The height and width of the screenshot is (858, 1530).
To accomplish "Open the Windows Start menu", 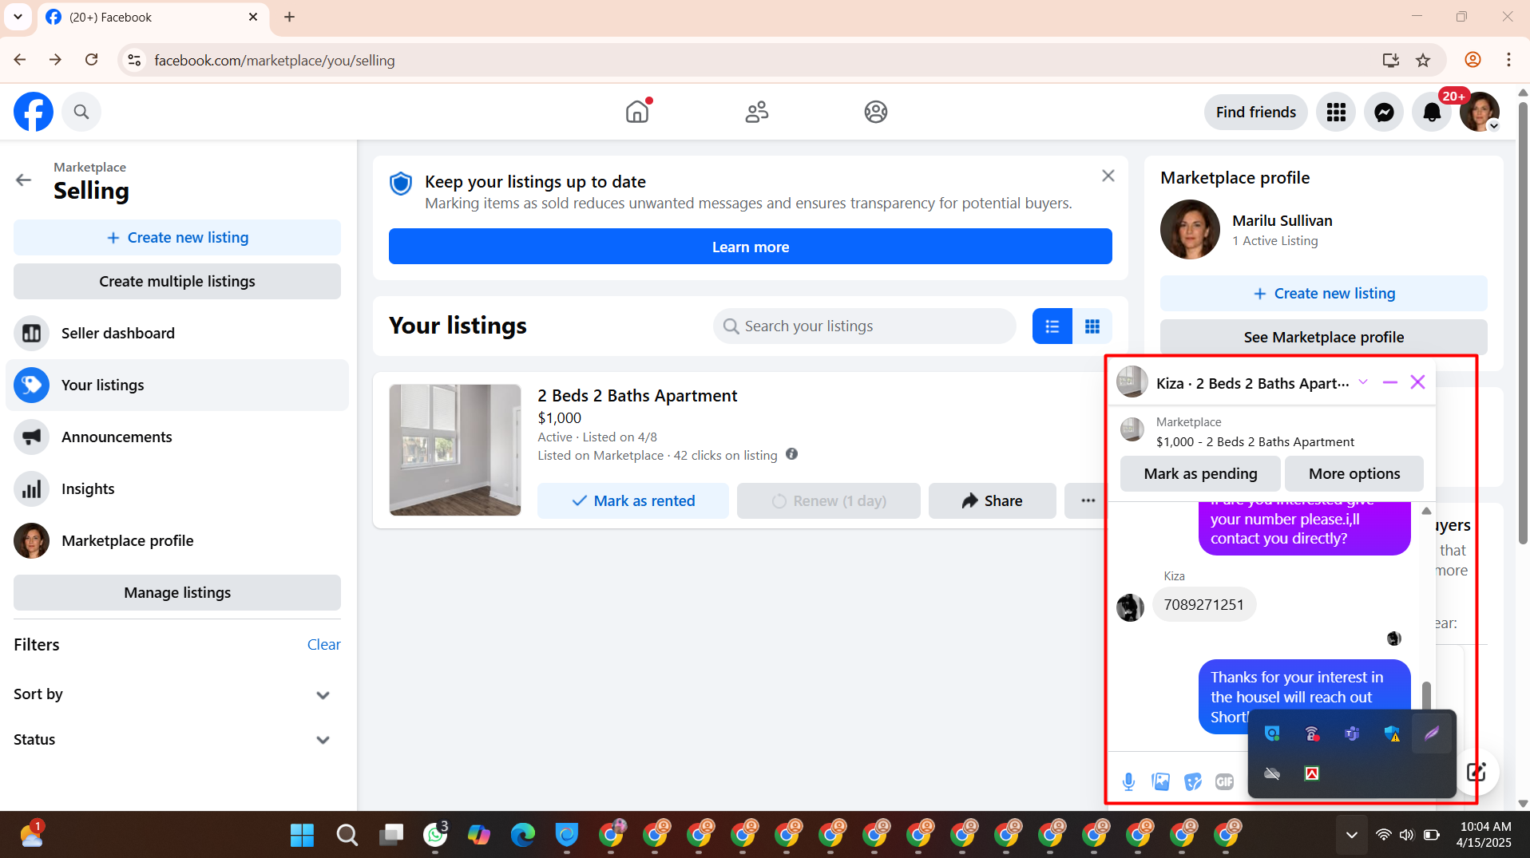I will point(302,835).
